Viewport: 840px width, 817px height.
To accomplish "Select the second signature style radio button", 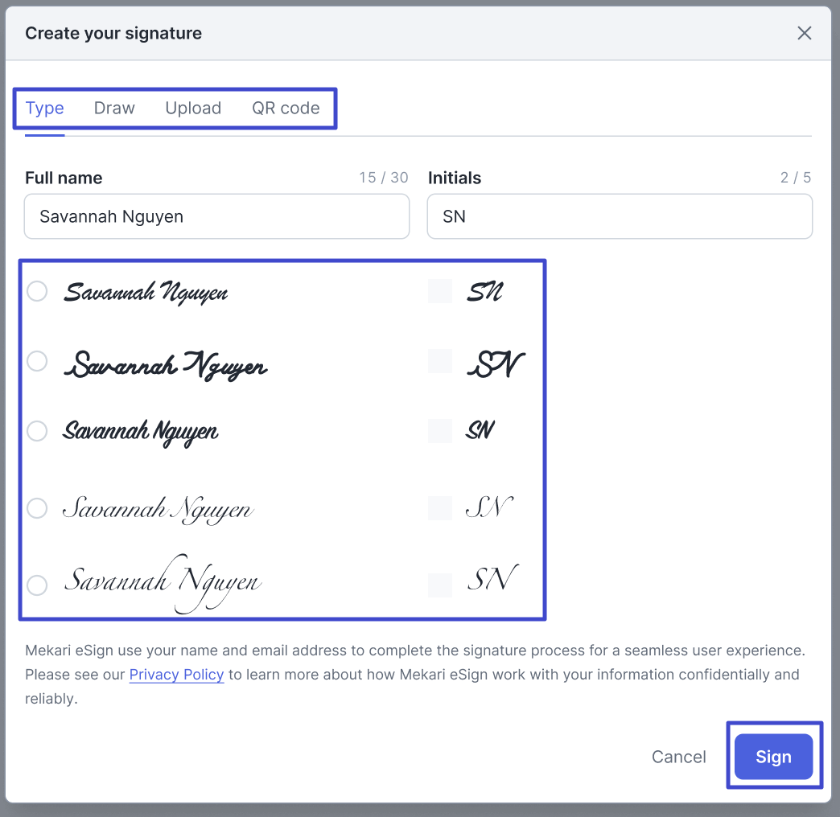I will (x=37, y=361).
